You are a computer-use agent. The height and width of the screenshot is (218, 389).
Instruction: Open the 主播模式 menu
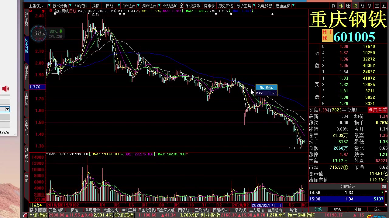[36, 6]
